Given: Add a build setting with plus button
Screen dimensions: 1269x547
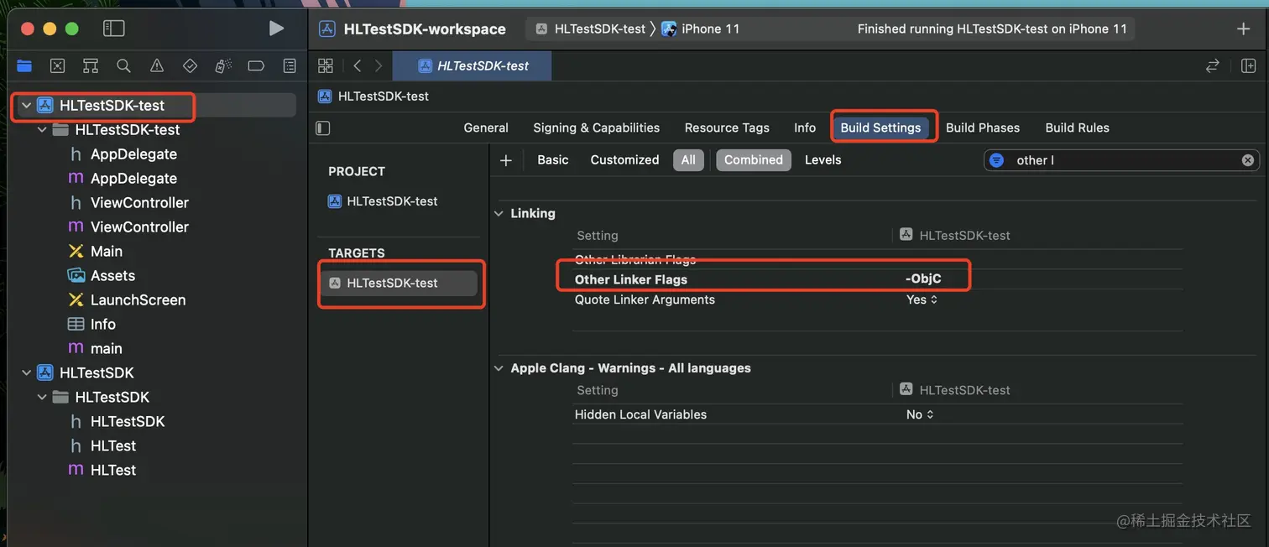Looking at the screenshot, I should pyautogui.click(x=506, y=159).
